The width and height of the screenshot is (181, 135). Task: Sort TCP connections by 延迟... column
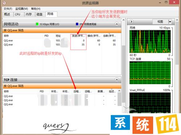[112, 91]
